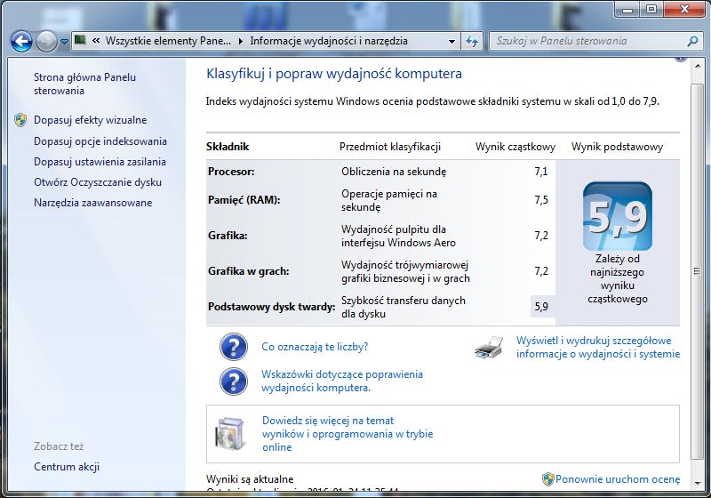This screenshot has width=711, height=498.
Task: Click help icon beside 'Co oznaczają te liczby?'
Action: (234, 347)
